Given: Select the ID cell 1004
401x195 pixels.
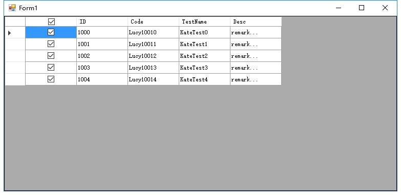Looking at the screenshot, I should tap(102, 79).
